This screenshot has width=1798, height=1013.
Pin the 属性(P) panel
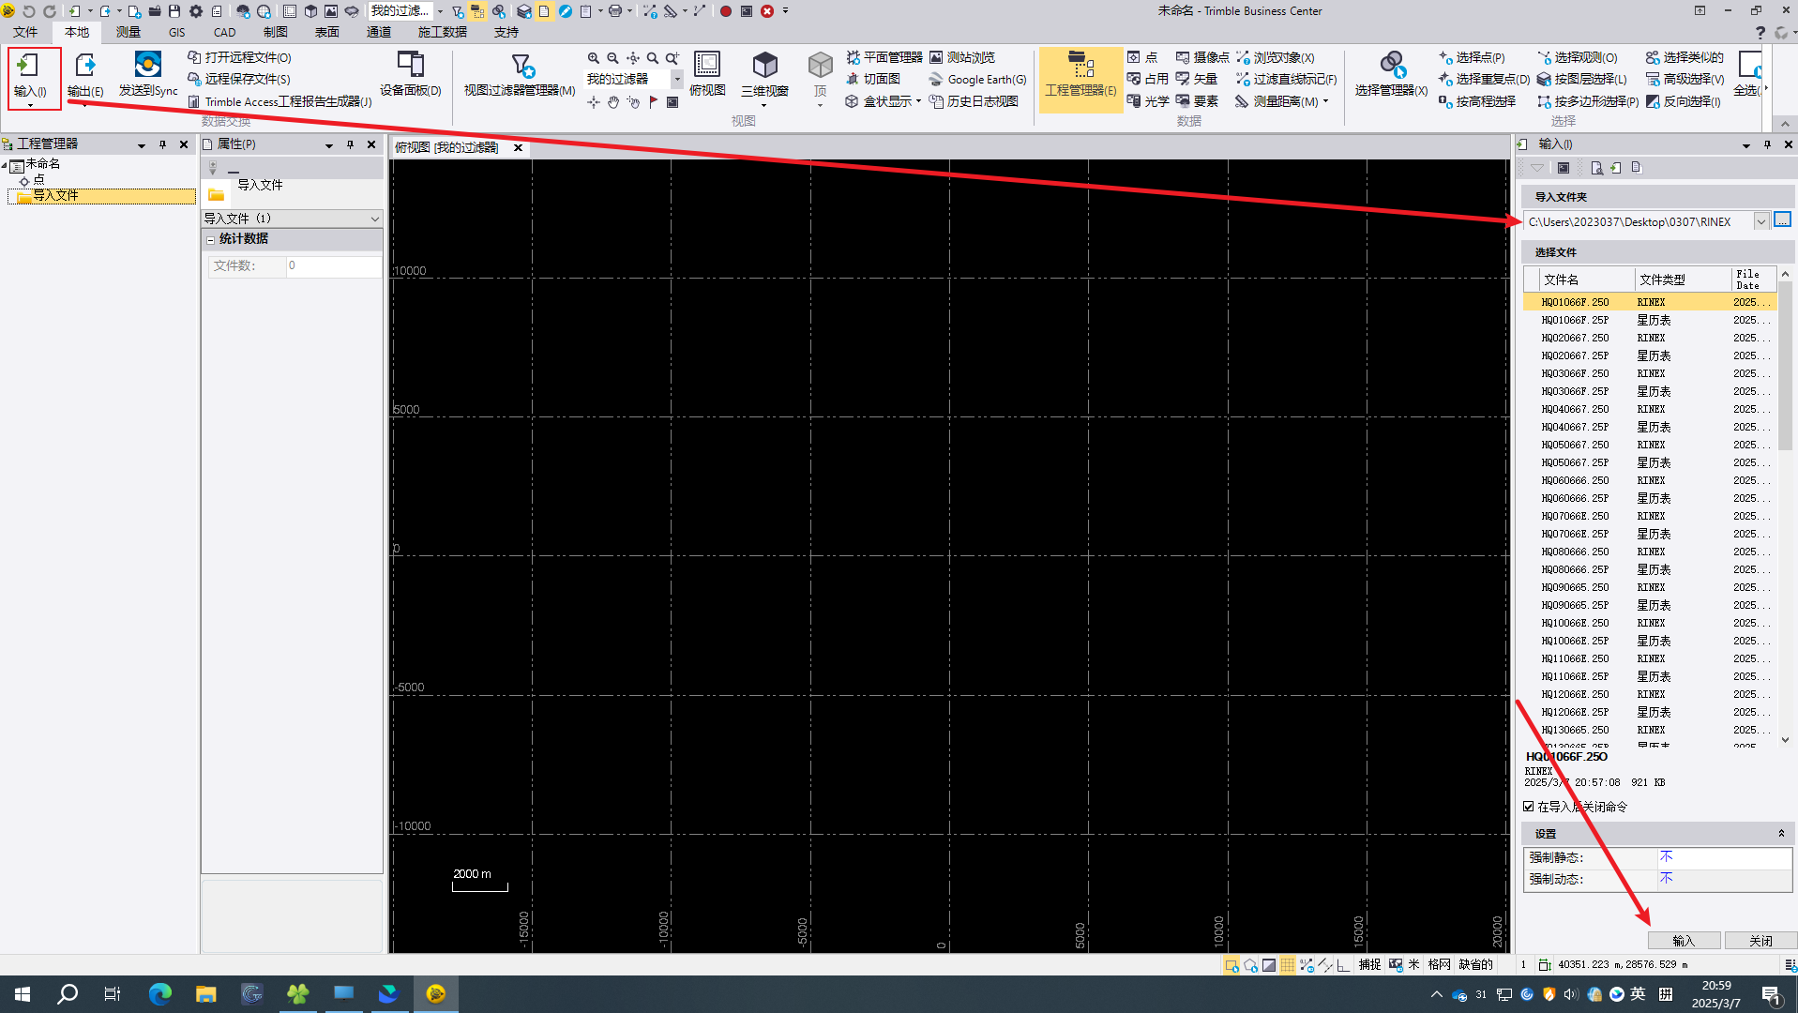pos(351,144)
